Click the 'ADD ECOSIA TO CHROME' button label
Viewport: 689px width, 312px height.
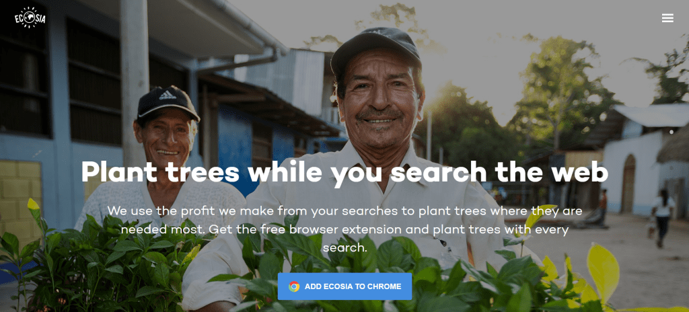pos(353,286)
